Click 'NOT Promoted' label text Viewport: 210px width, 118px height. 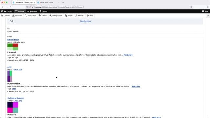13,84
